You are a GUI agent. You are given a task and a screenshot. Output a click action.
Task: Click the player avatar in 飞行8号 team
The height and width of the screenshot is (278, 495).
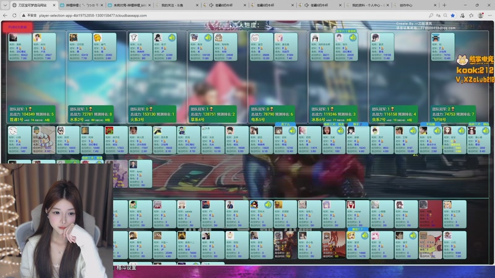[x=436, y=38]
